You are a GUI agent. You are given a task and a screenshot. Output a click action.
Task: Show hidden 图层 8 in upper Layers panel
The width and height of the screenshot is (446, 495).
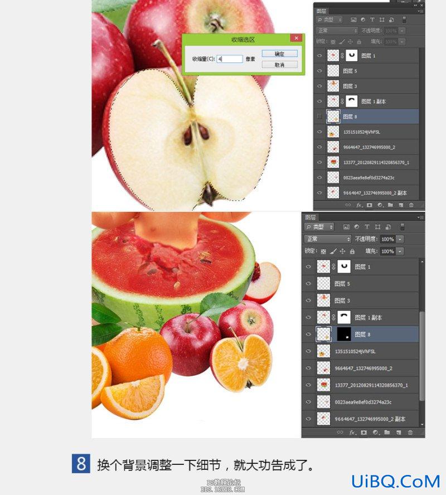319,116
